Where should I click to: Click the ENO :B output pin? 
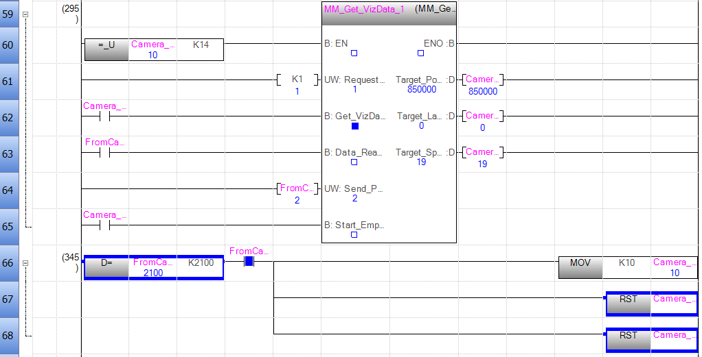(x=439, y=43)
